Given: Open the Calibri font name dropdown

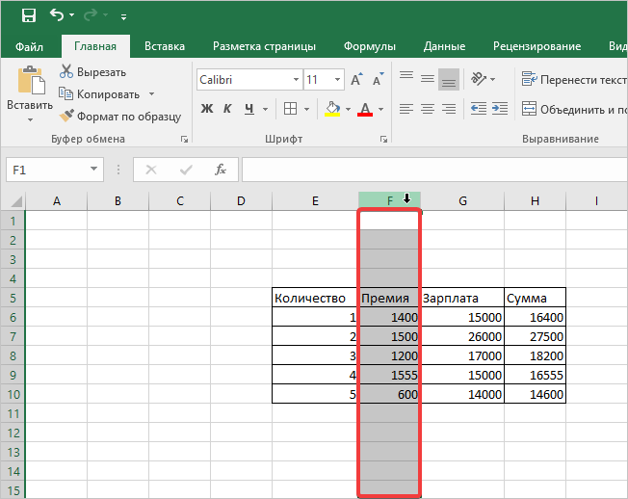Looking at the screenshot, I should pos(294,80).
